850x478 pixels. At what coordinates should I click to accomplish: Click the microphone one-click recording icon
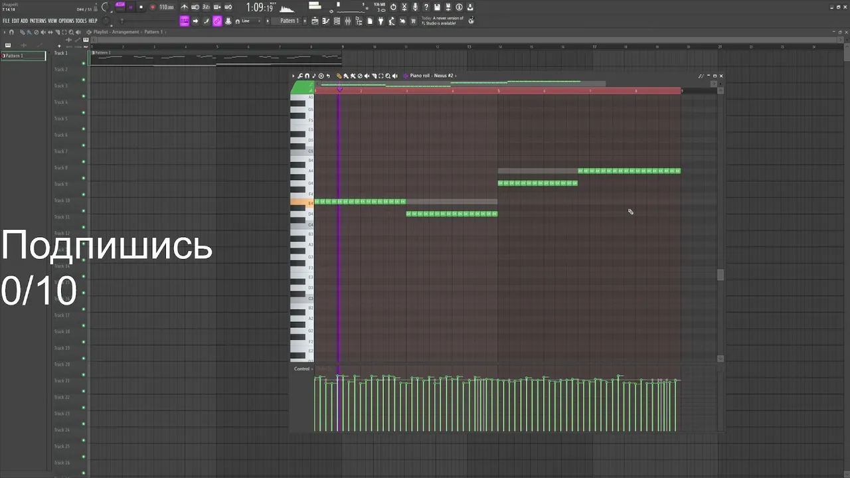click(x=415, y=7)
